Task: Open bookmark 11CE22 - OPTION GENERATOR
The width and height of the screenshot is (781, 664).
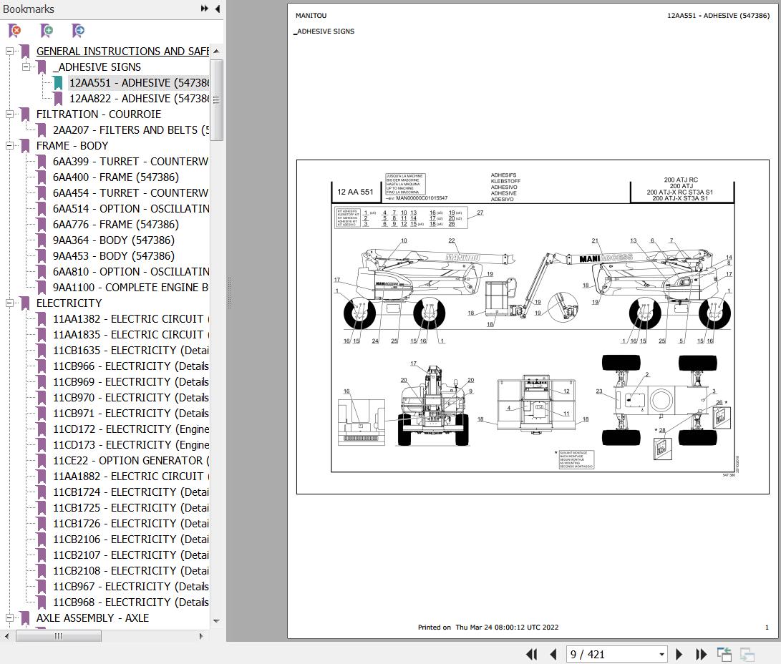Action: point(131,460)
